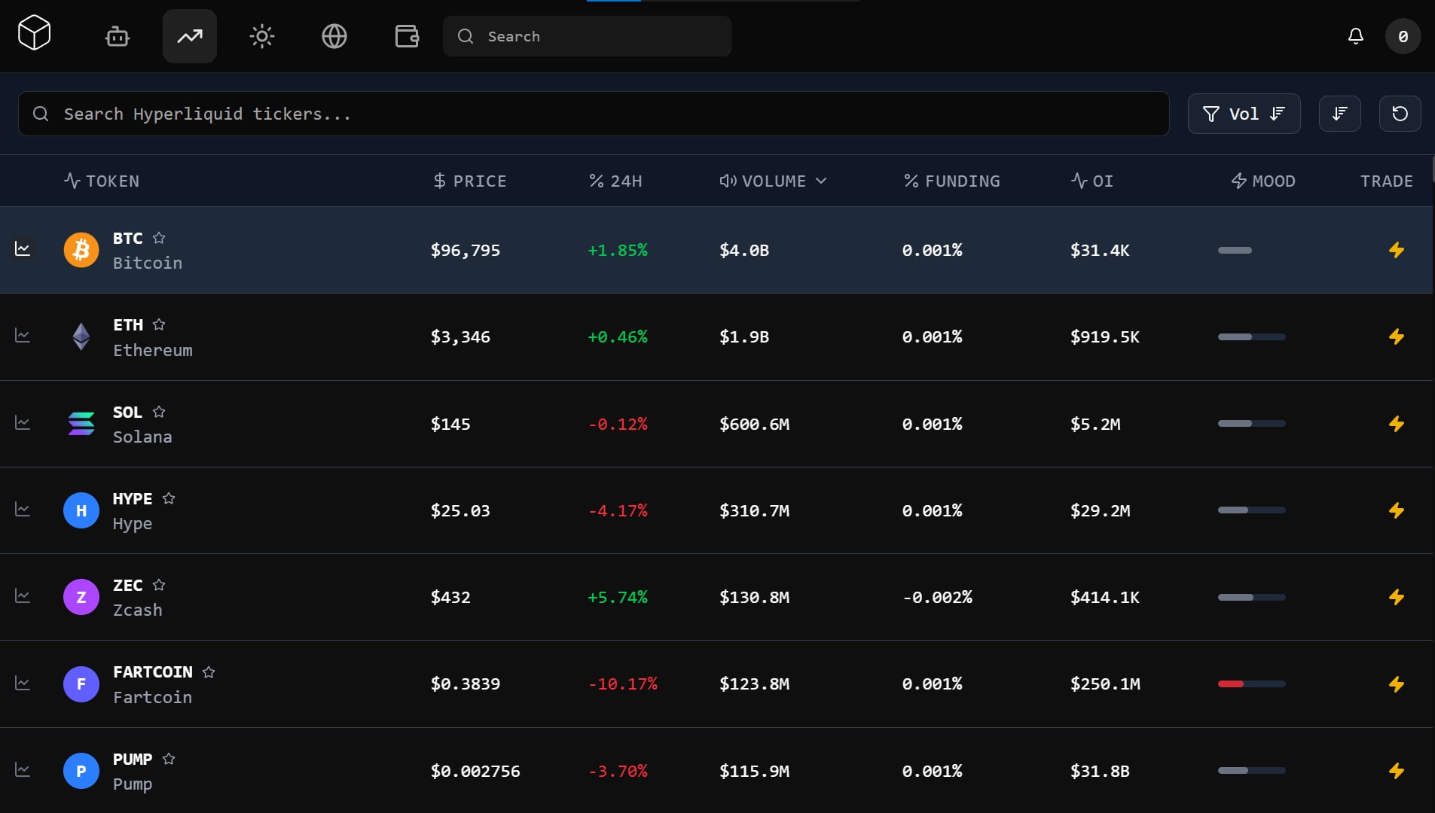
Task: Click the refresh tickers icon
Action: [1400, 114]
